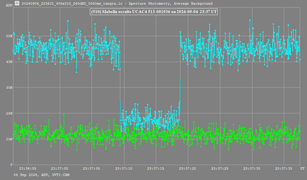307x180 pixels.
Task: Click the "UT" x-axis unit label
Action: 302,168
